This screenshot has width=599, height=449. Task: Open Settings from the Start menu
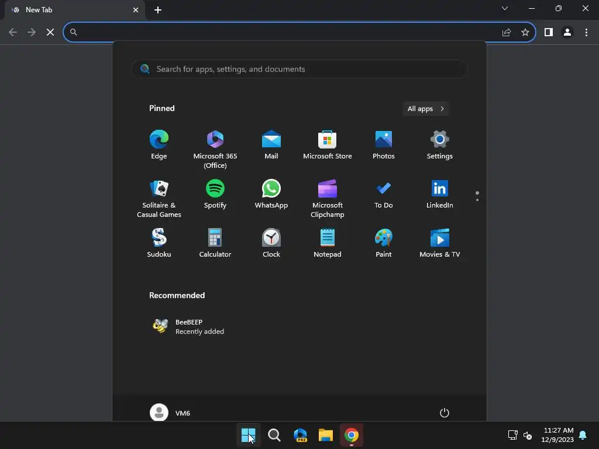(x=440, y=145)
